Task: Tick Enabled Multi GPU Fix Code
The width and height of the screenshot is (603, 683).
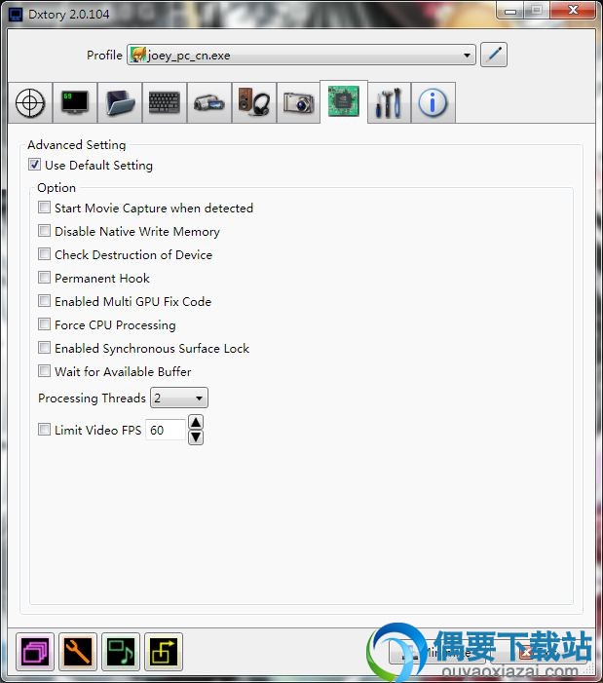Action: 44,300
